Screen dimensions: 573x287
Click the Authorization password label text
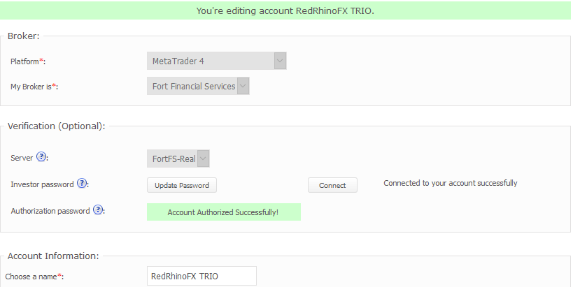pyautogui.click(x=50, y=211)
